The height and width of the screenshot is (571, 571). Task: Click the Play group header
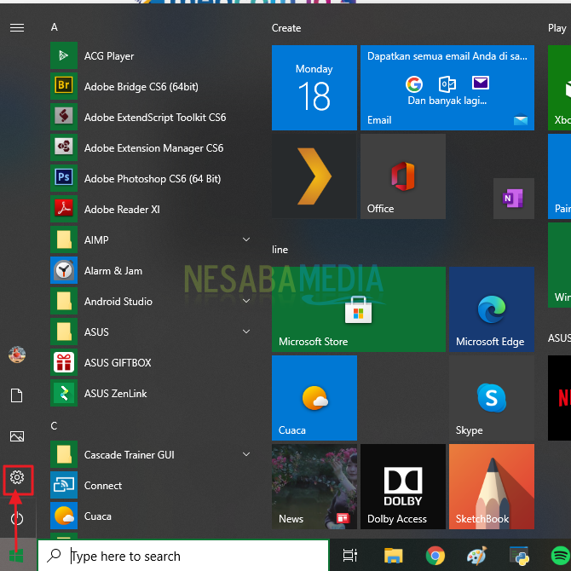click(557, 28)
